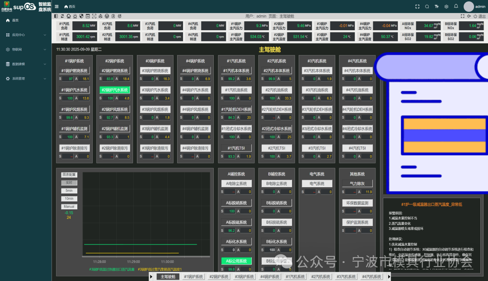The height and width of the screenshot is (281, 488).
Task: Switch to the #2汽机系统 bottom tab
Action: point(320,276)
